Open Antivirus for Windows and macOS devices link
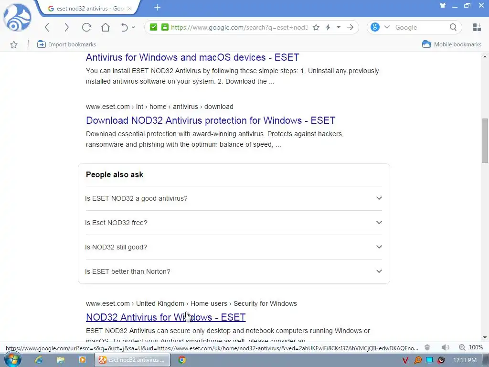Screen dimensions: 489x367 (192, 57)
